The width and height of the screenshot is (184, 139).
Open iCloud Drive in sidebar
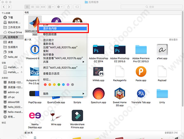[x=12, y=32]
